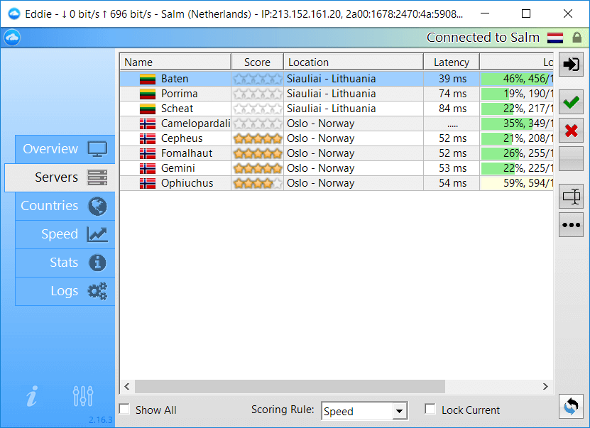Open the three-dots more options button
The width and height of the screenshot is (590, 428).
coord(571,225)
